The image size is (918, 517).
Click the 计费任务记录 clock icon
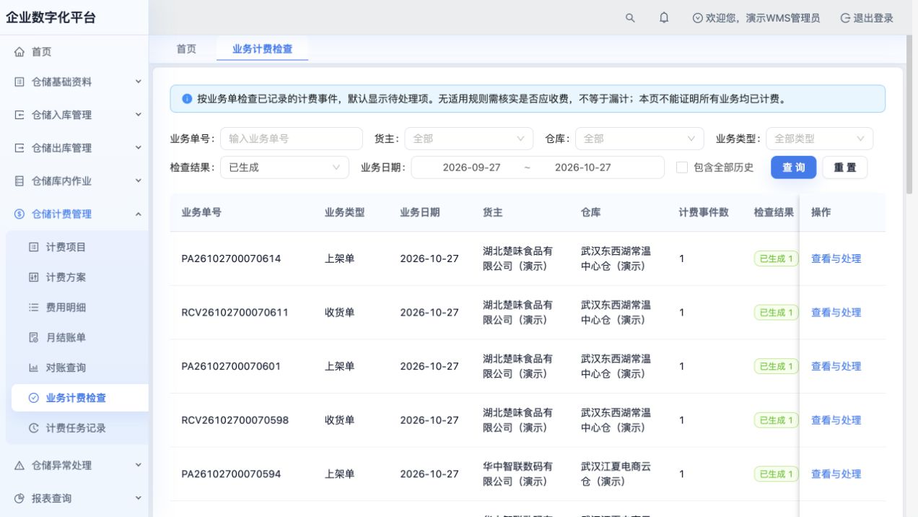33,428
